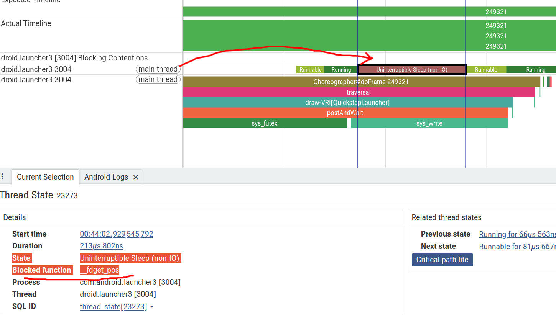Select the Choreographer#doFrame 249321 slice
Viewport: 556px width, 322px height.
361,82
